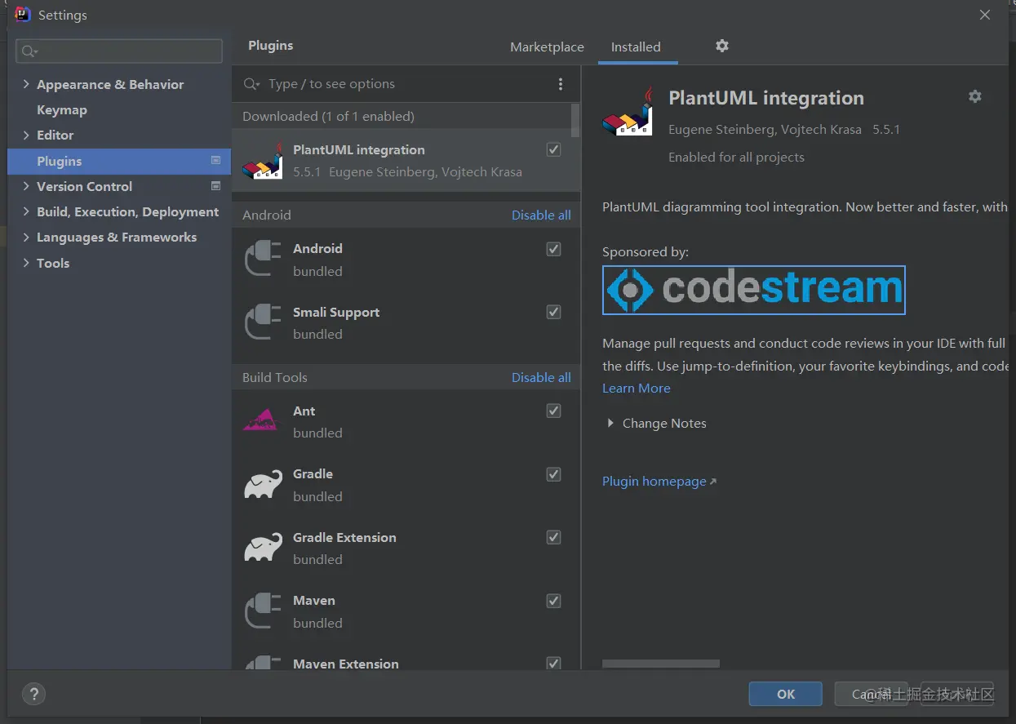
Task: Select the Gradle Extension plugin row
Action: tap(406, 548)
